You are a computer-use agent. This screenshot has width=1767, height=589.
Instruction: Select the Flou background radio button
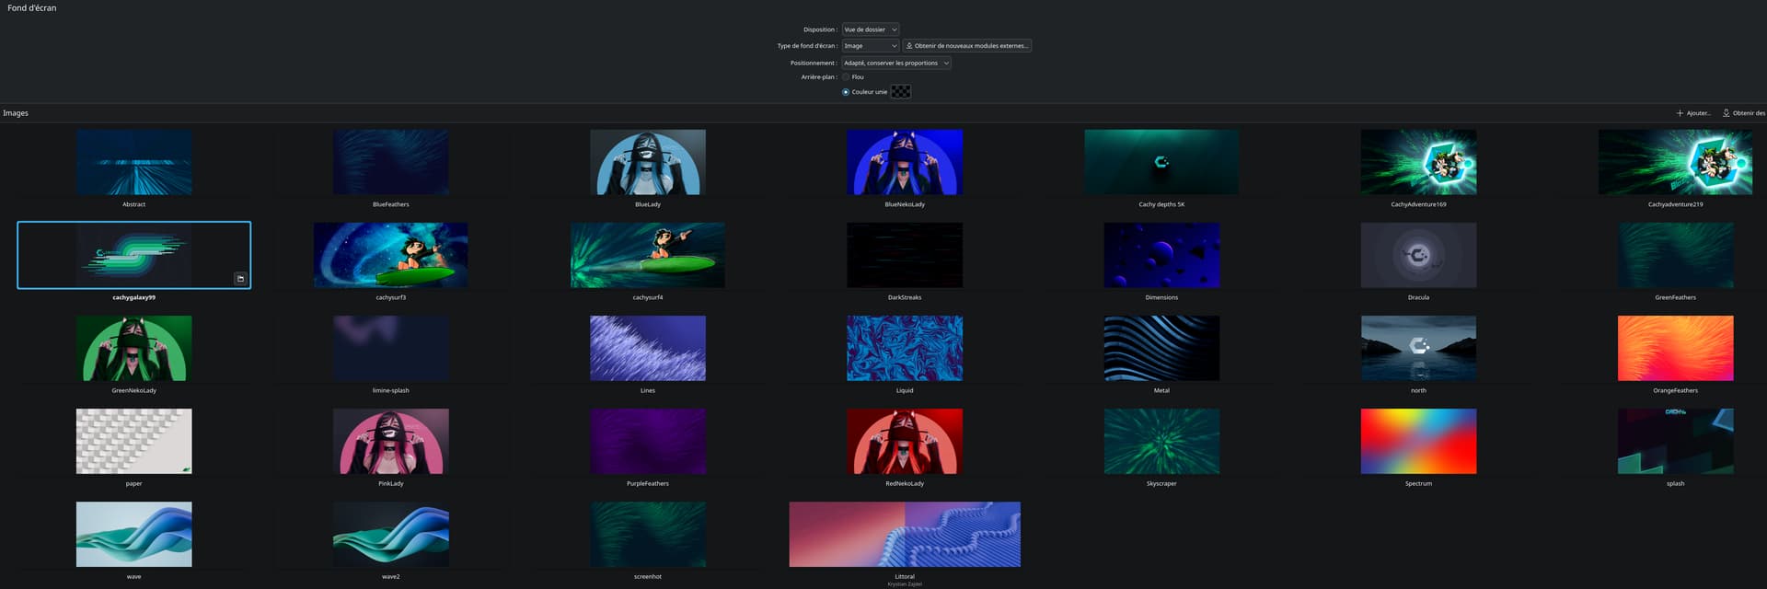(846, 77)
